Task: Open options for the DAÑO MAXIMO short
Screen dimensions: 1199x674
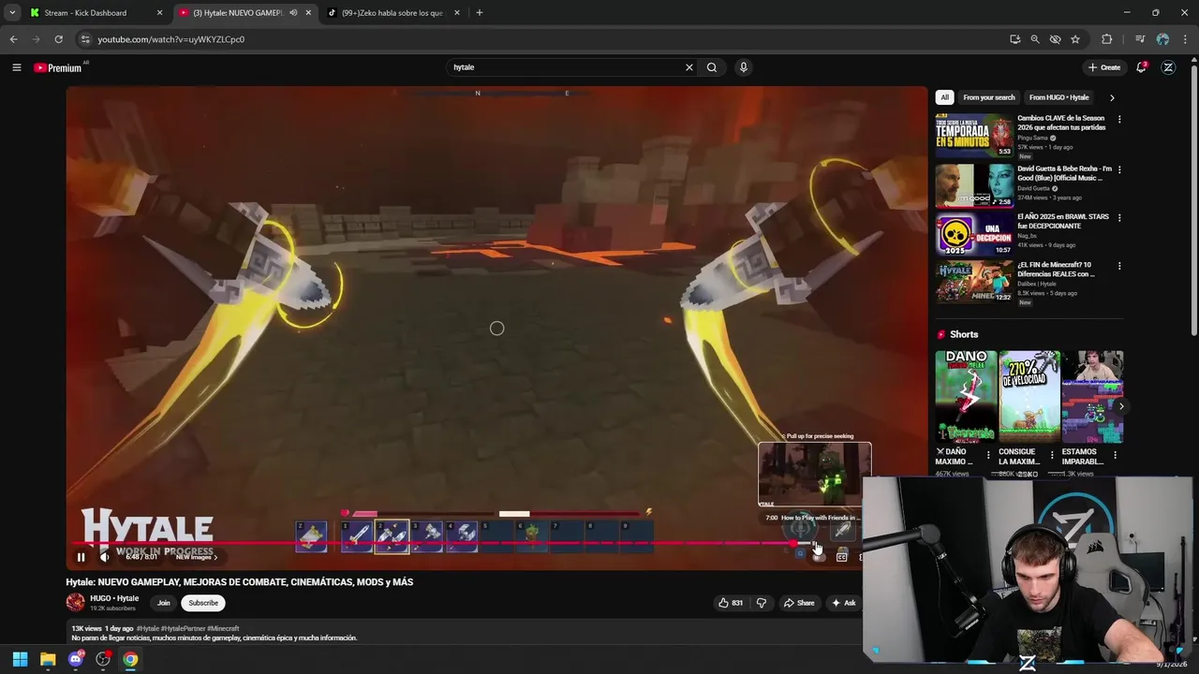Action: pyautogui.click(x=988, y=456)
